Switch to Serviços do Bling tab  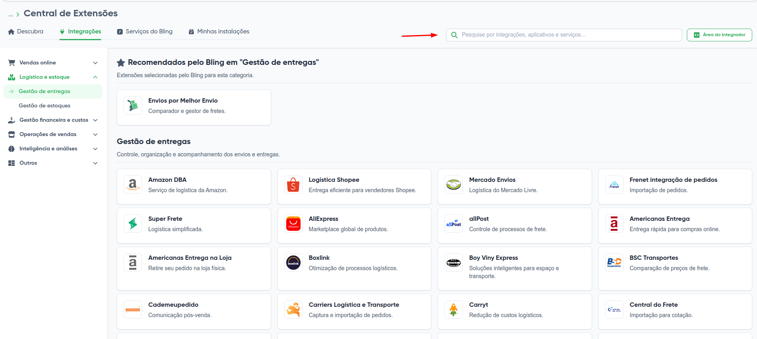pos(145,31)
